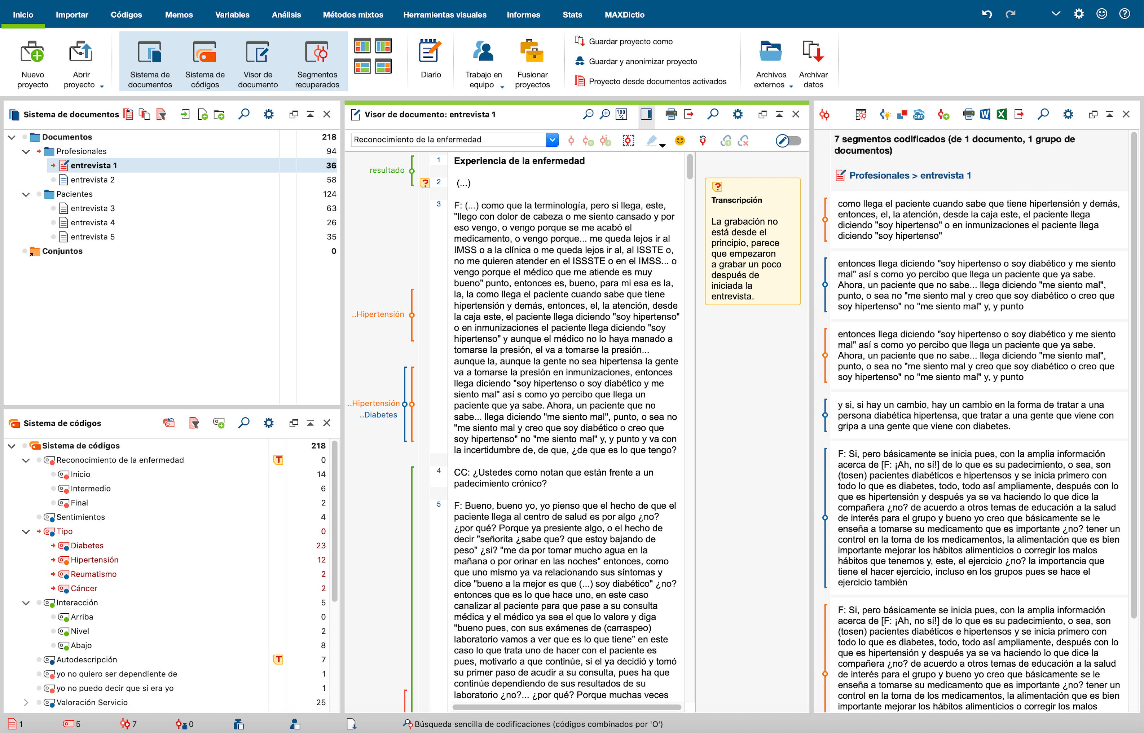1144x733 pixels.
Task: Undo the last coding with the red undo icon
Action: (x=703, y=140)
